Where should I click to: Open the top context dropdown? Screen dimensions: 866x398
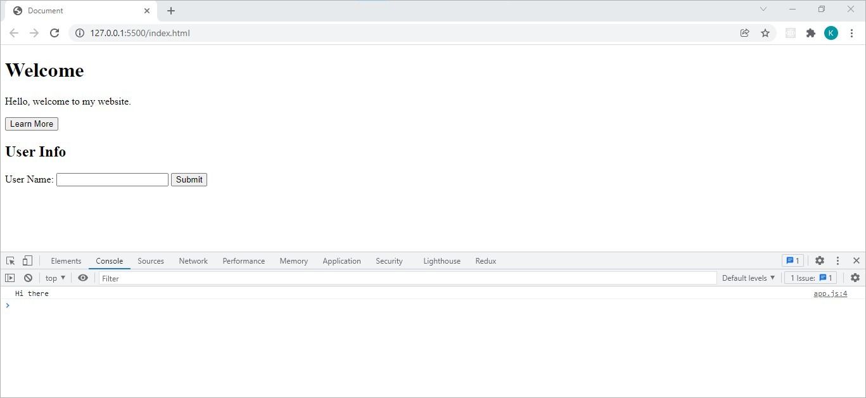click(55, 278)
